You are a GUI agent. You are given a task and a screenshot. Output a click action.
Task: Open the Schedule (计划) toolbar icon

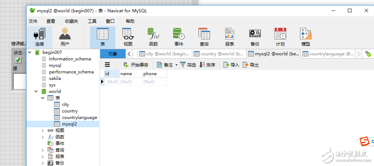pyautogui.click(x=280, y=37)
